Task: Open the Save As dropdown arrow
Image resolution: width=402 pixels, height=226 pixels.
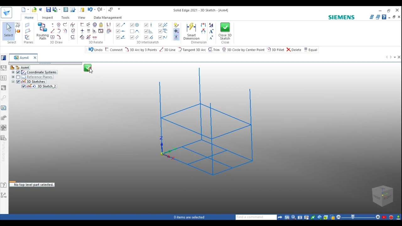Action: pyautogui.click(x=59, y=10)
